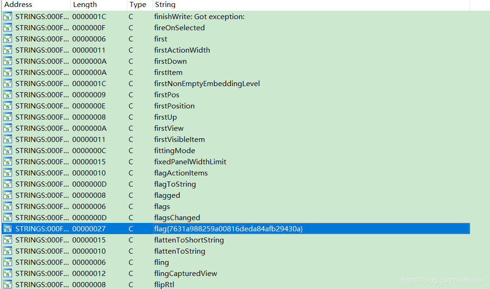Click the 's' icon beside fittingMode entry
490x289 pixels.
(x=8, y=150)
